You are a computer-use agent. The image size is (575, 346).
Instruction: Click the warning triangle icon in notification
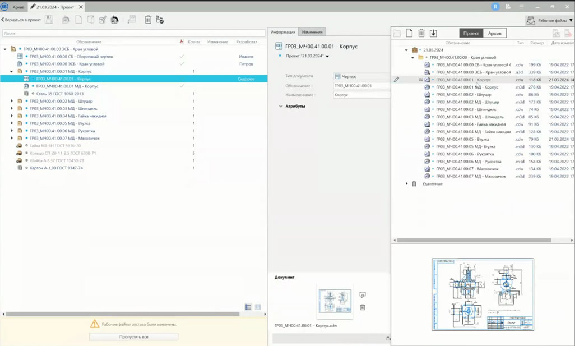click(95, 324)
